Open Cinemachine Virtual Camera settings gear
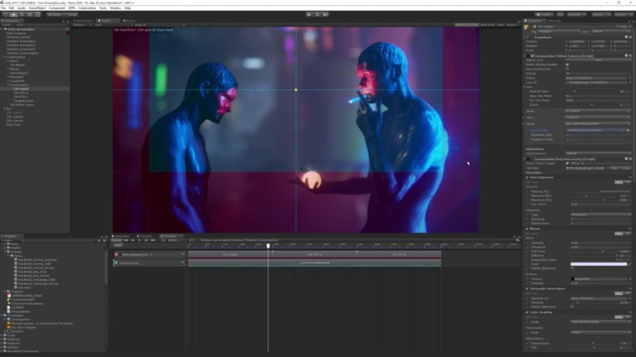636x357 pixels. point(630,56)
